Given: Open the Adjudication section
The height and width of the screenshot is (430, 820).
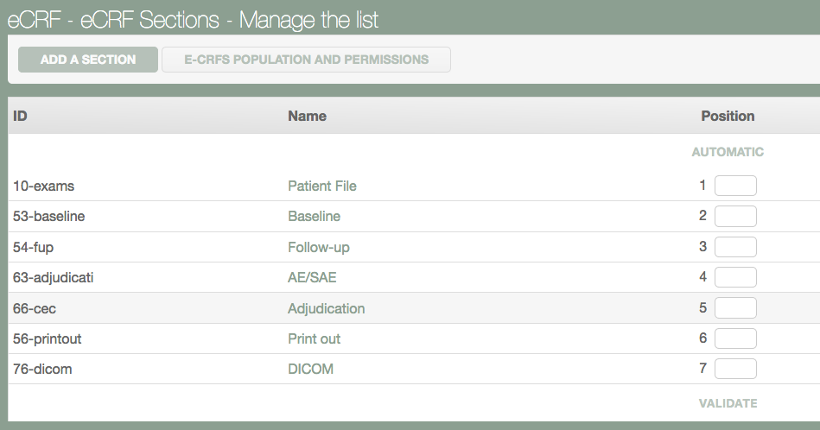Looking at the screenshot, I should click(326, 308).
